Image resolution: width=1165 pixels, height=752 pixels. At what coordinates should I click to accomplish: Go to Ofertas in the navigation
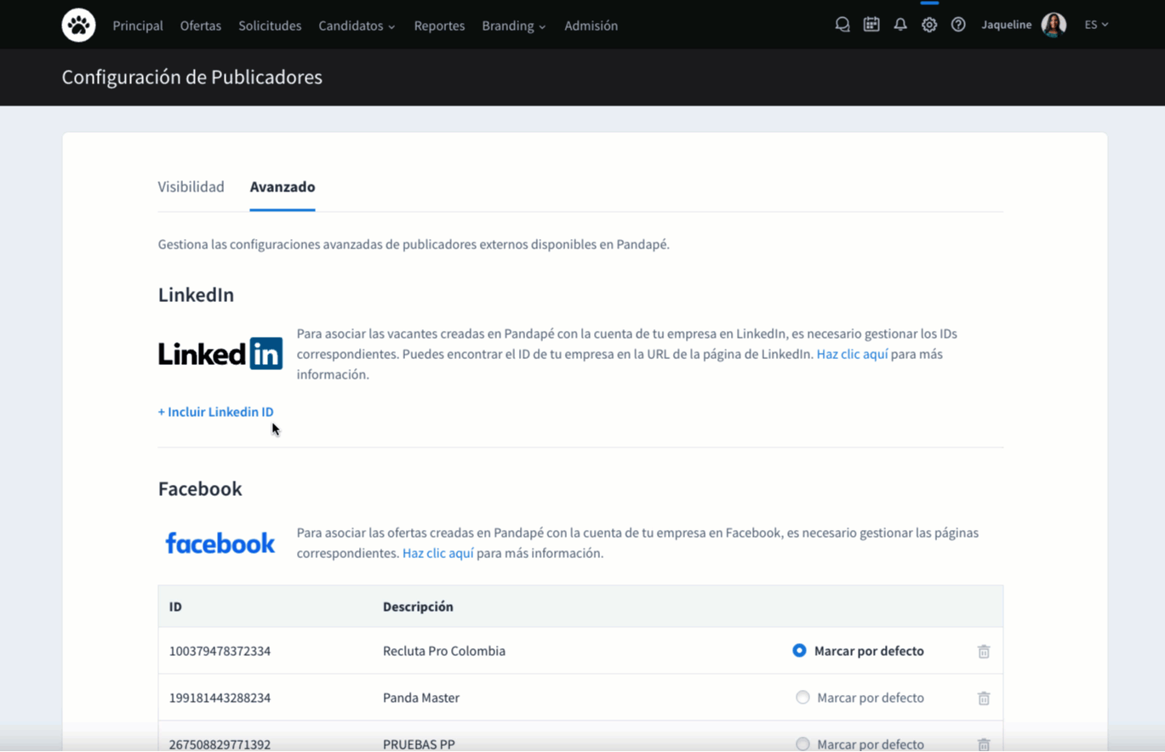click(x=201, y=26)
